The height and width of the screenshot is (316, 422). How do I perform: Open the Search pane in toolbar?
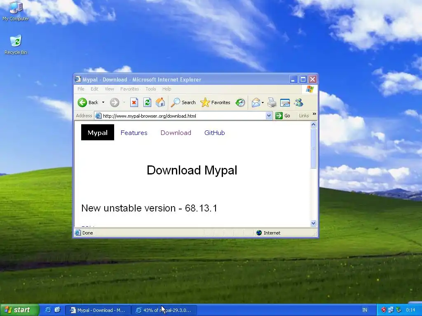pyautogui.click(x=183, y=102)
